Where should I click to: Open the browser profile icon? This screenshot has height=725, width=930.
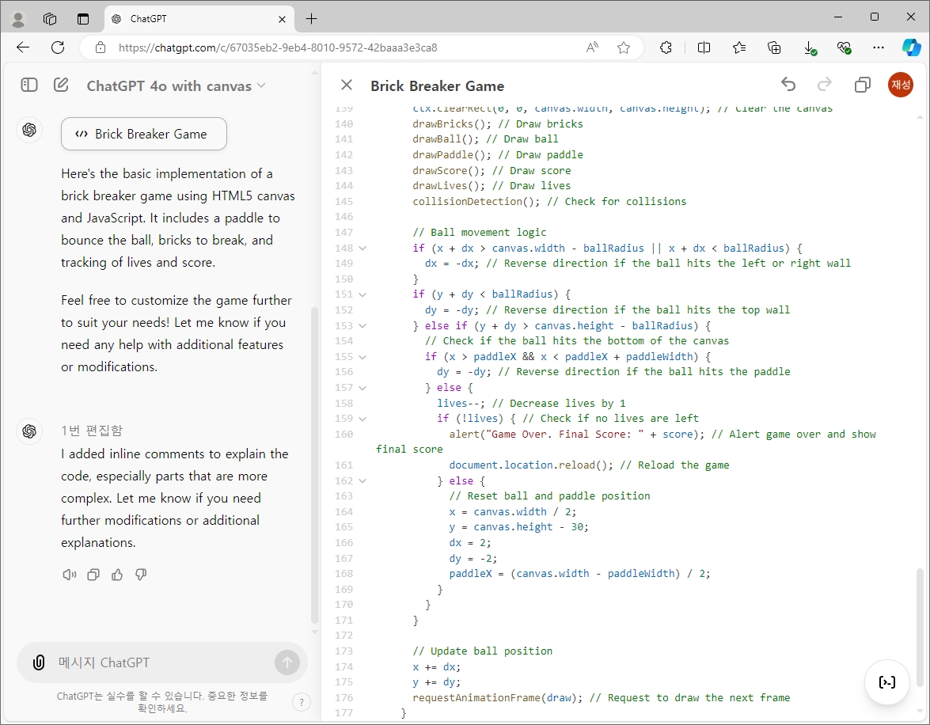point(18,19)
